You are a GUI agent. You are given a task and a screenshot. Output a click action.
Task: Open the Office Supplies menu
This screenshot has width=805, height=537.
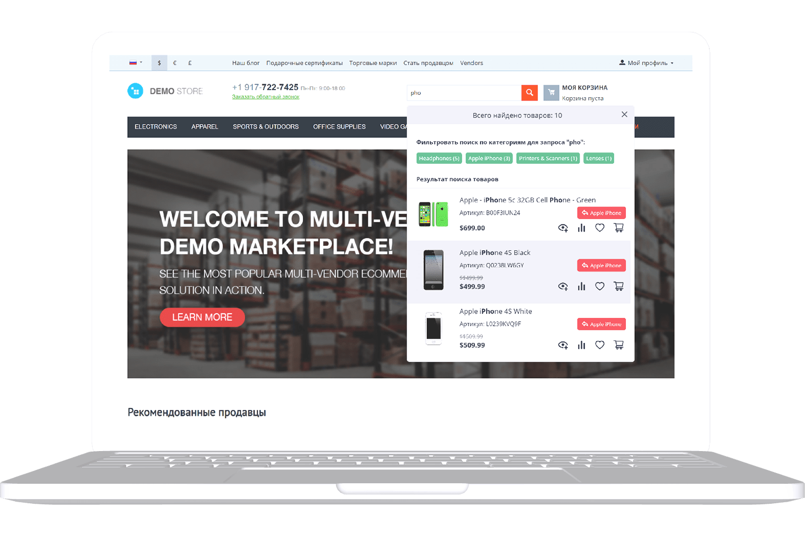pyautogui.click(x=339, y=127)
